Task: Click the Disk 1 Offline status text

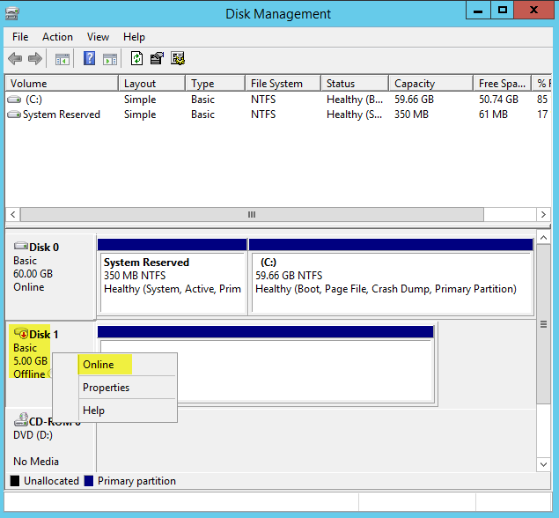Action: [x=29, y=374]
